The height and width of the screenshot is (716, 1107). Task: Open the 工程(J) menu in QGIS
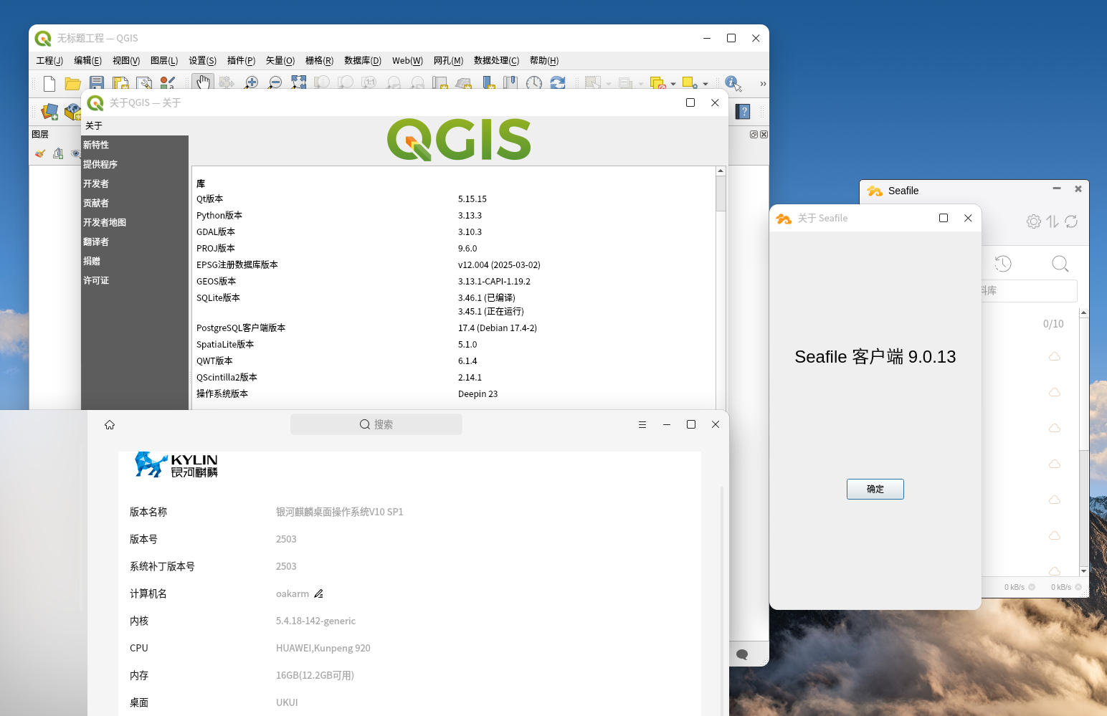coord(49,60)
